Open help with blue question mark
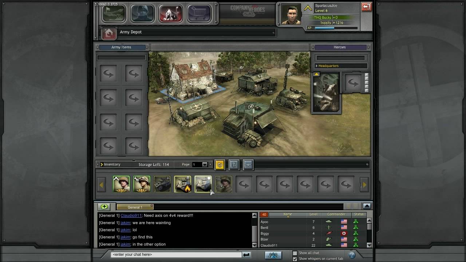 pyautogui.click(x=352, y=255)
